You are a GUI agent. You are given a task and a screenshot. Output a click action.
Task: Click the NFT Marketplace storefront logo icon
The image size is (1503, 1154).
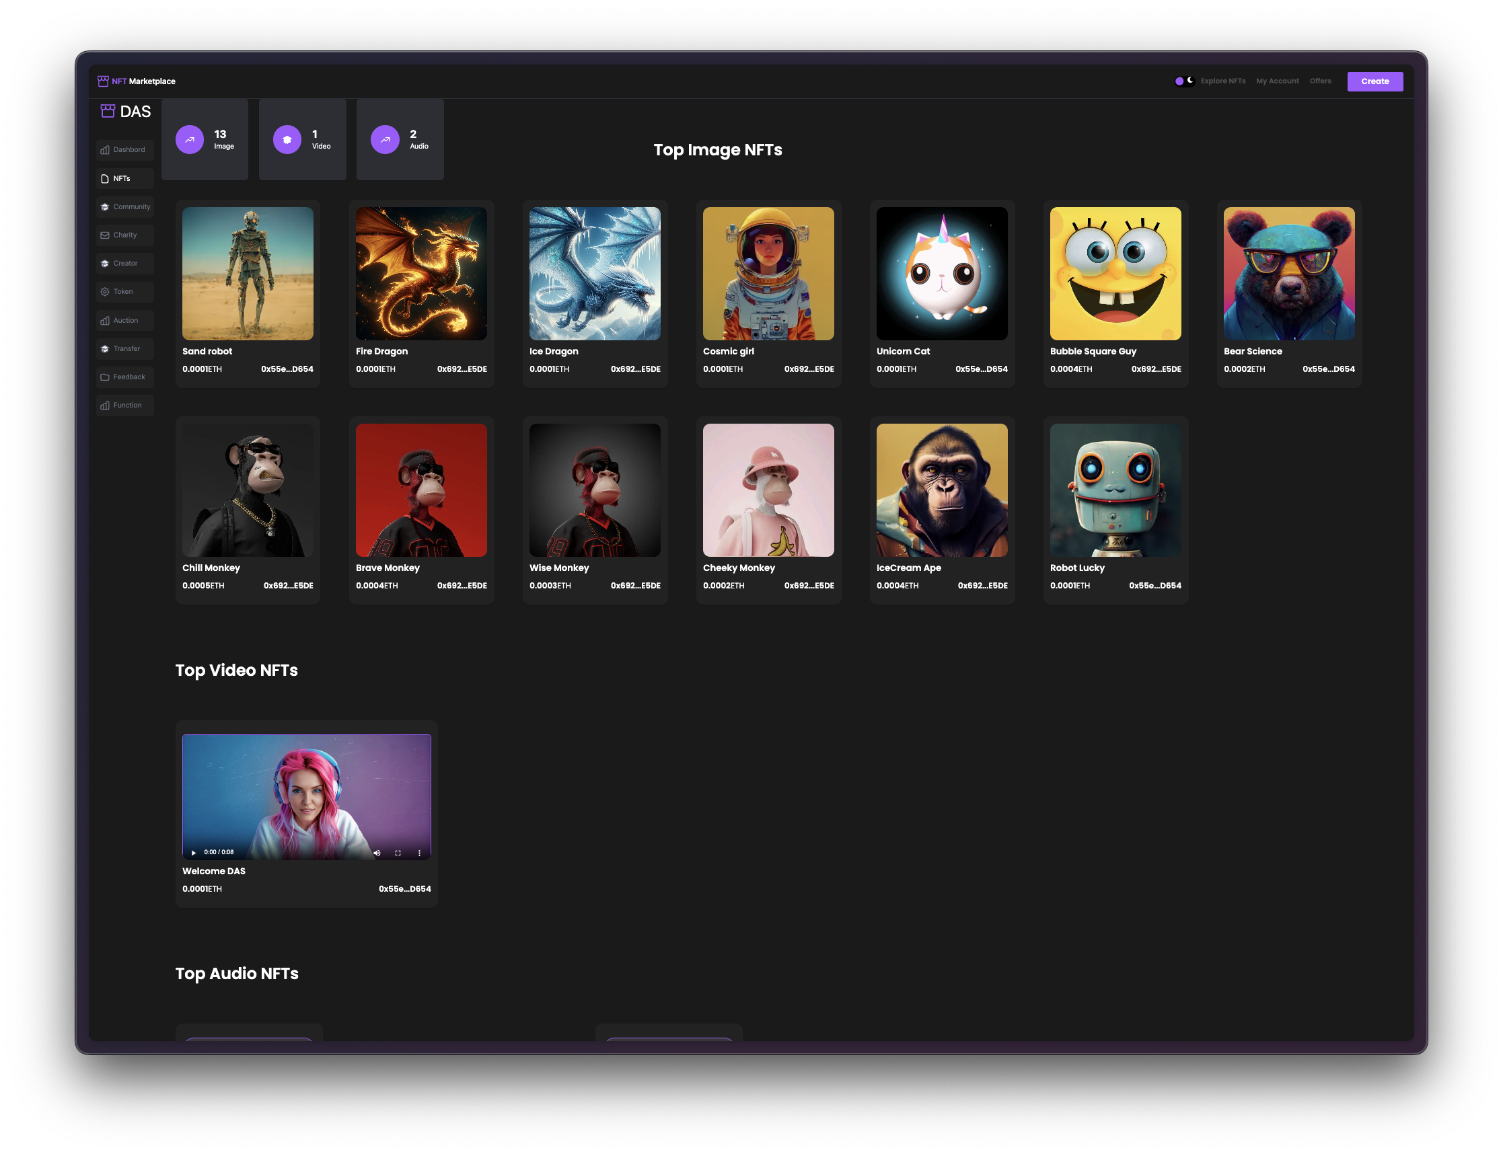pyautogui.click(x=103, y=81)
